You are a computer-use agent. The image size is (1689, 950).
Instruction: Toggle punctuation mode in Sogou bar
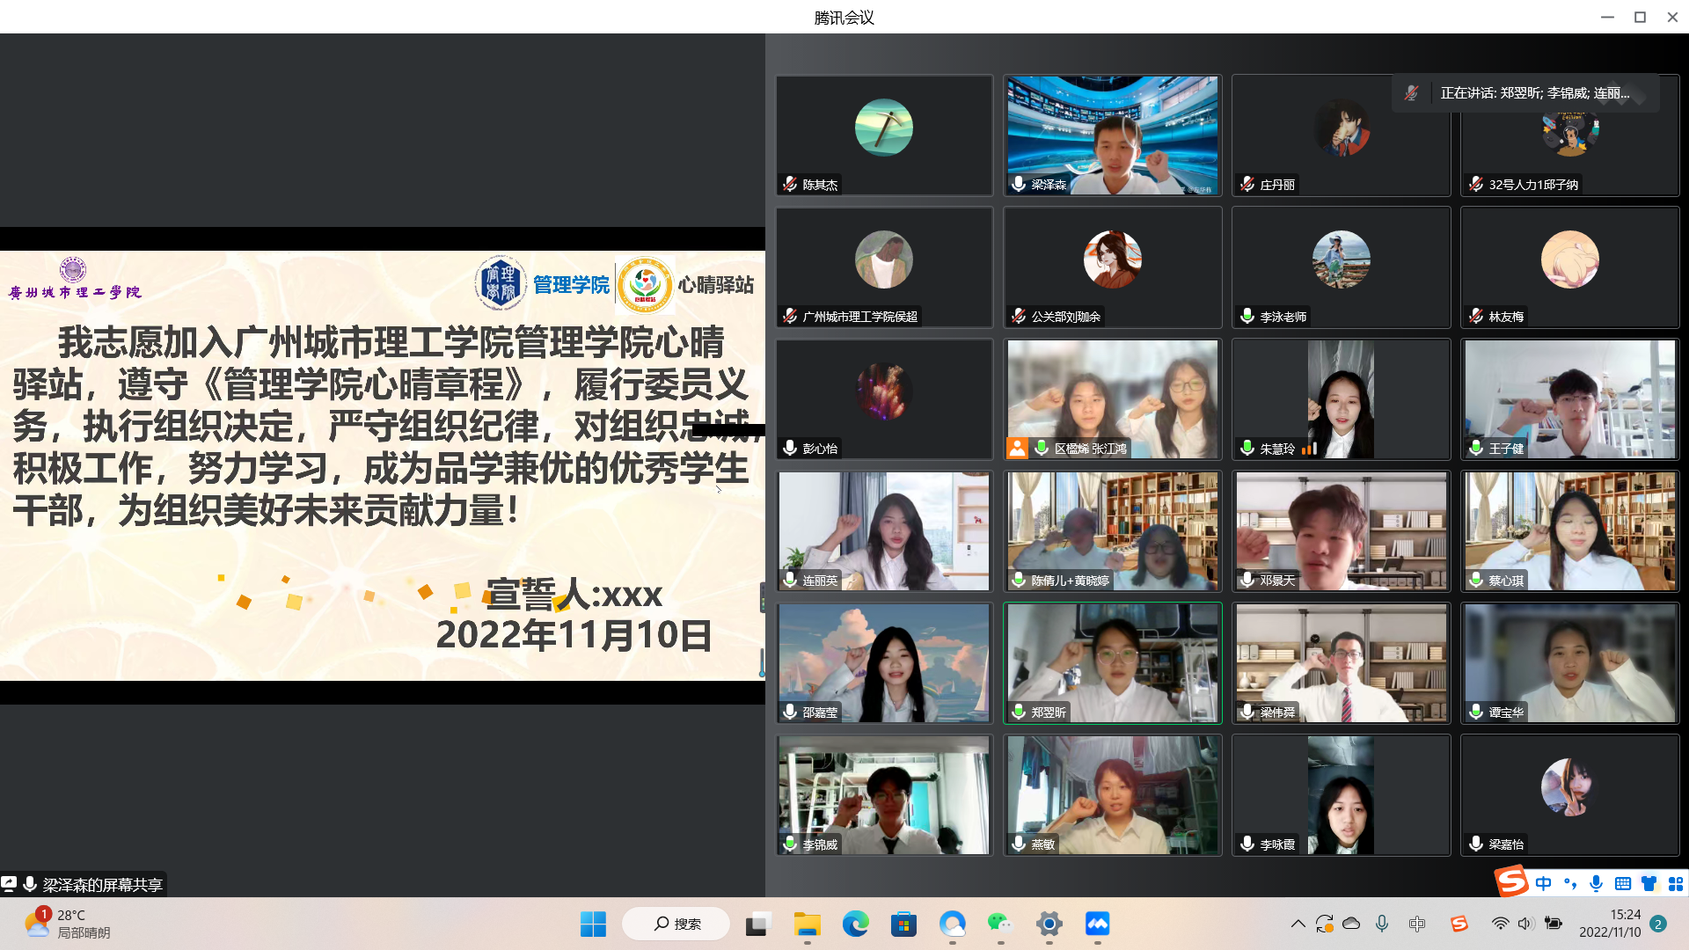(x=1570, y=883)
